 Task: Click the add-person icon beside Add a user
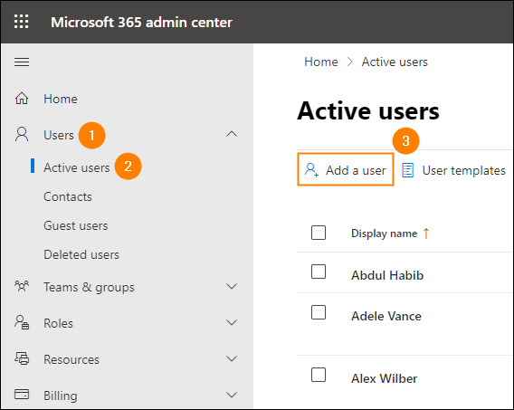[x=311, y=170]
